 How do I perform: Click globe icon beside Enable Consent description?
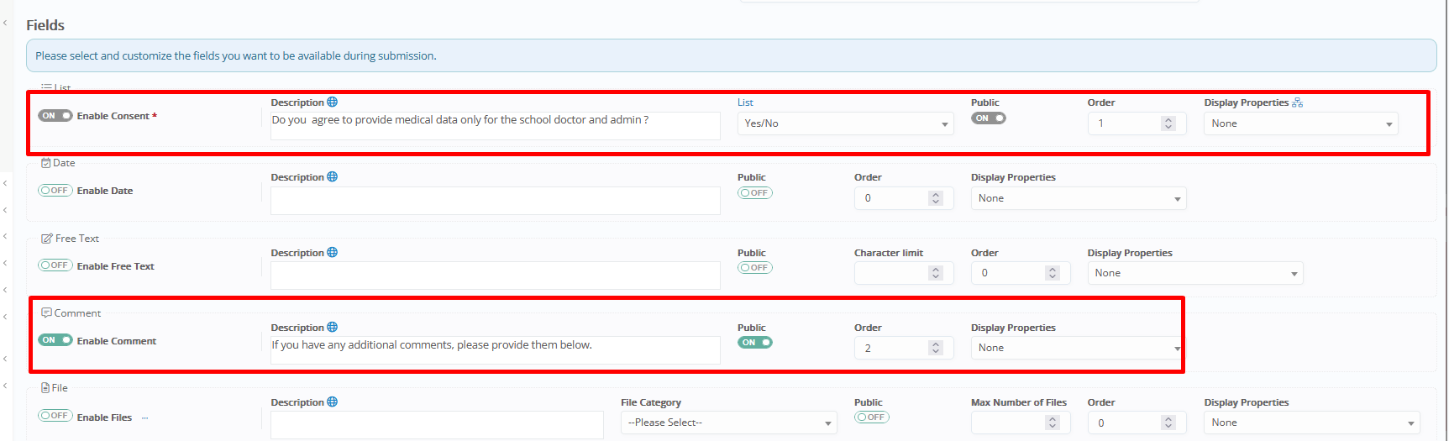pyautogui.click(x=333, y=102)
